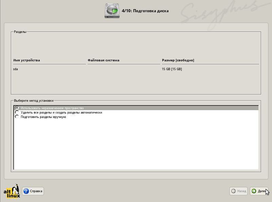Screen dimensions: 272x202
Task: Enable 'Подготовить разделы вручную' radio button
Action: pos(17,117)
